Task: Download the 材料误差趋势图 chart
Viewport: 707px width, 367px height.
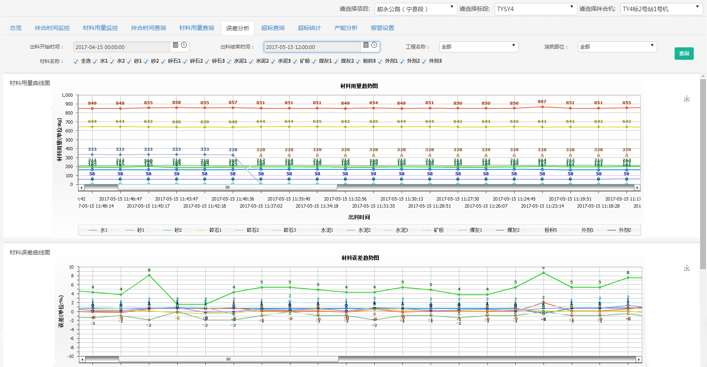Action: click(x=687, y=268)
